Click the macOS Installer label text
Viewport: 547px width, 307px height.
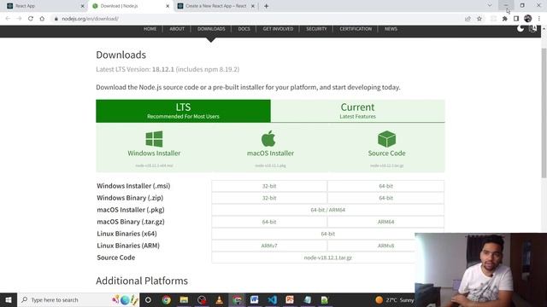tap(270, 153)
